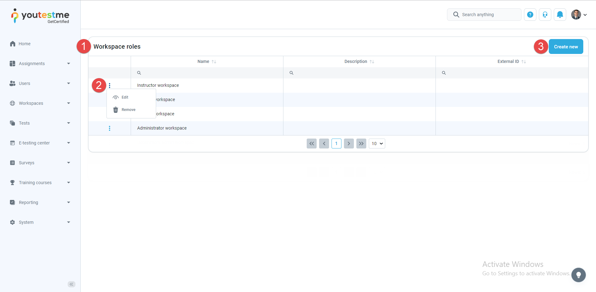Screen dimensions: 596x292
Task: Open the user profile dropdown
Action: (579, 15)
